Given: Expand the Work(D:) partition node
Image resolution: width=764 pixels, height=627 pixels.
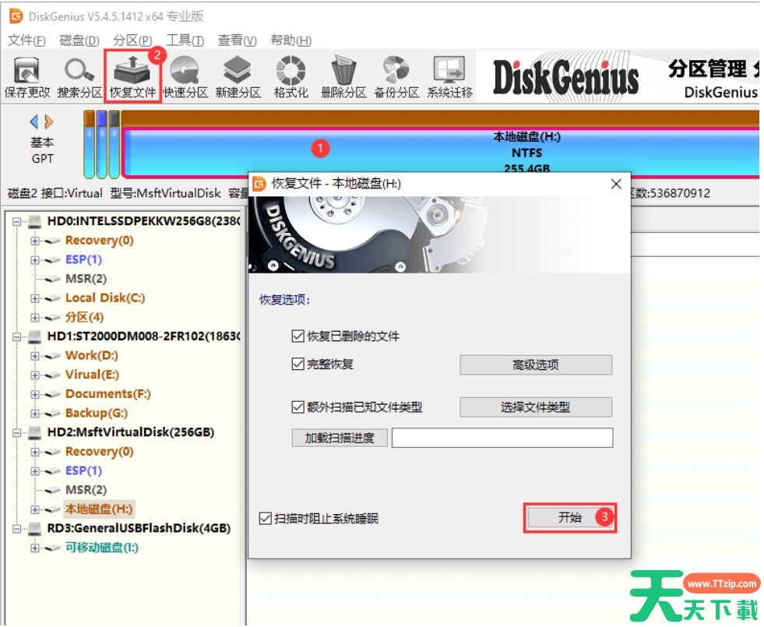Looking at the screenshot, I should (x=35, y=356).
